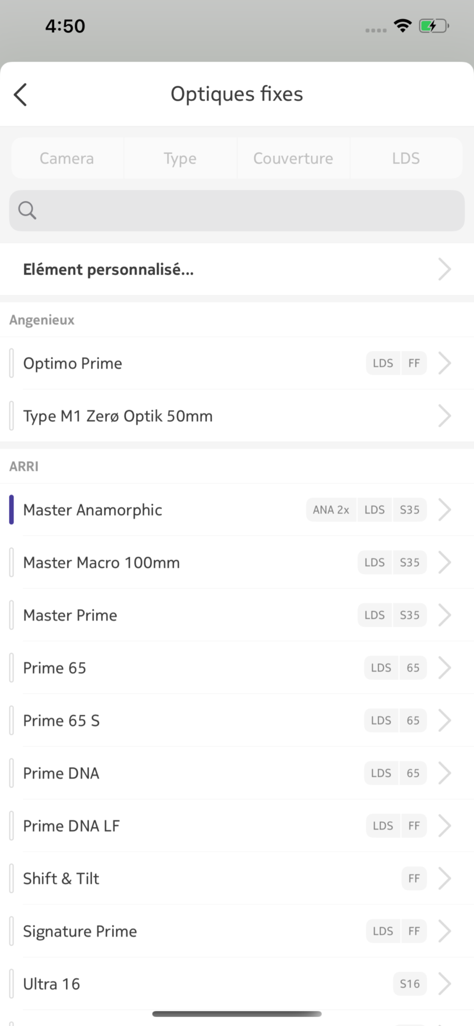Select the LDS filter tab

(x=406, y=159)
